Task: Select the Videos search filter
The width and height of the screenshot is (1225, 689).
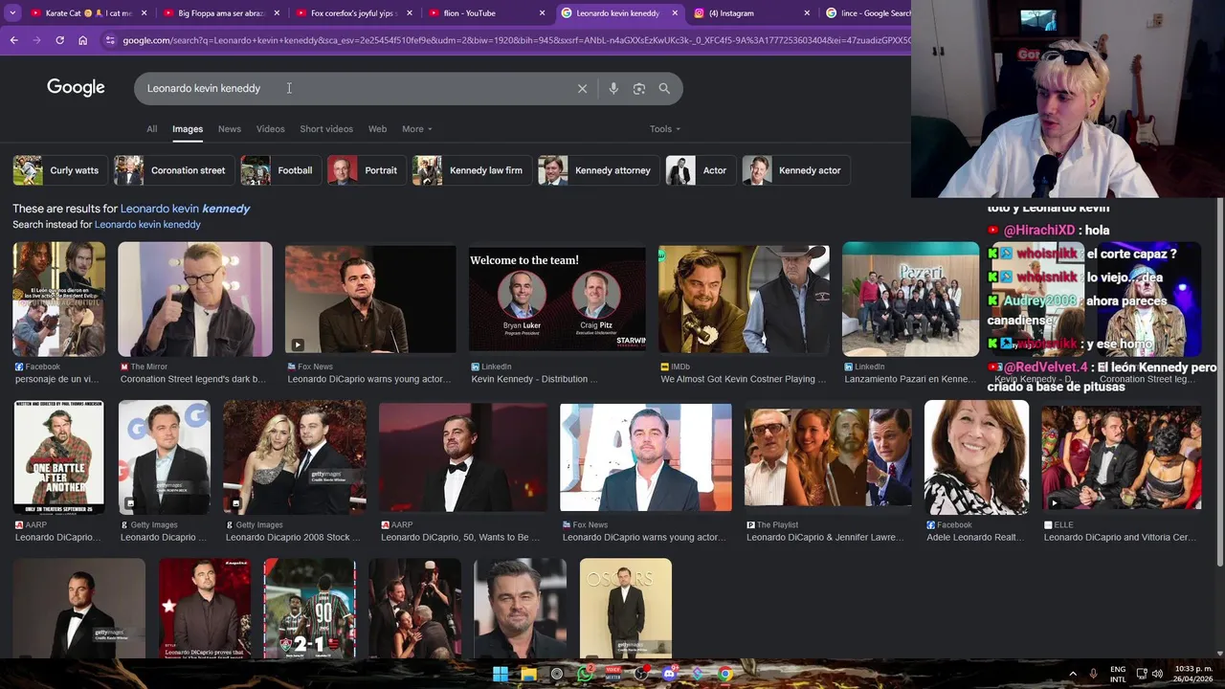Action: 270,129
